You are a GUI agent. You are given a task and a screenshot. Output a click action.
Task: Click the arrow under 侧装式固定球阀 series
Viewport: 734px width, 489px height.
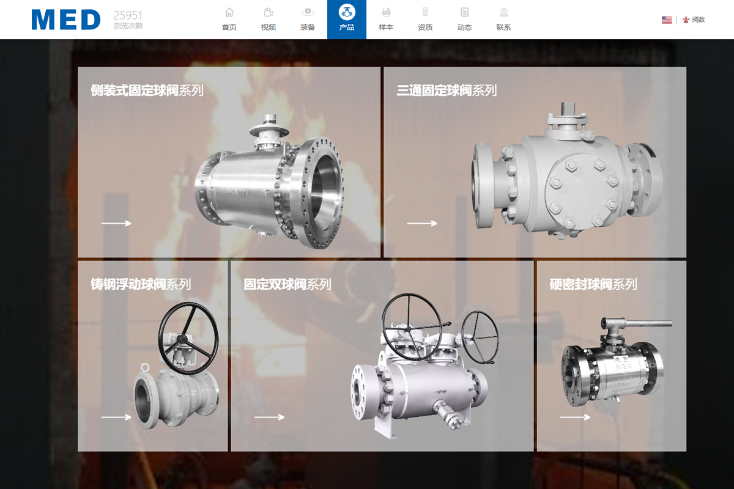click(x=116, y=223)
